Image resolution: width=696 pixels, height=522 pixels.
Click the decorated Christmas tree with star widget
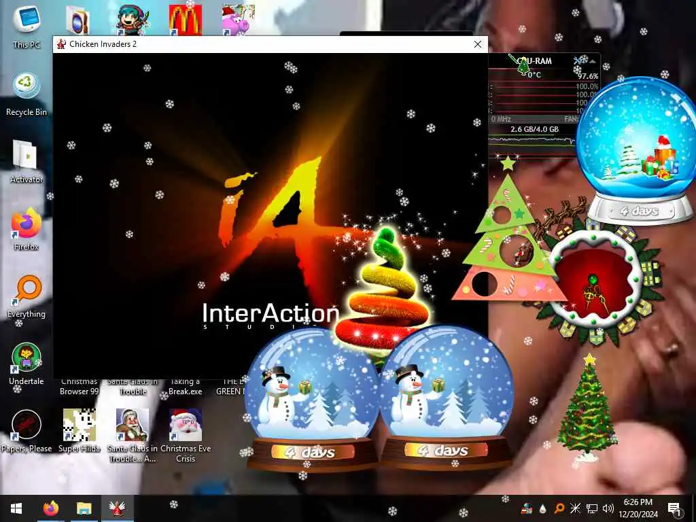pyautogui.click(x=587, y=408)
